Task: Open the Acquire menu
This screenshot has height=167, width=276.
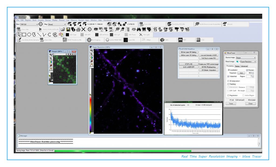Action: tap(41, 20)
